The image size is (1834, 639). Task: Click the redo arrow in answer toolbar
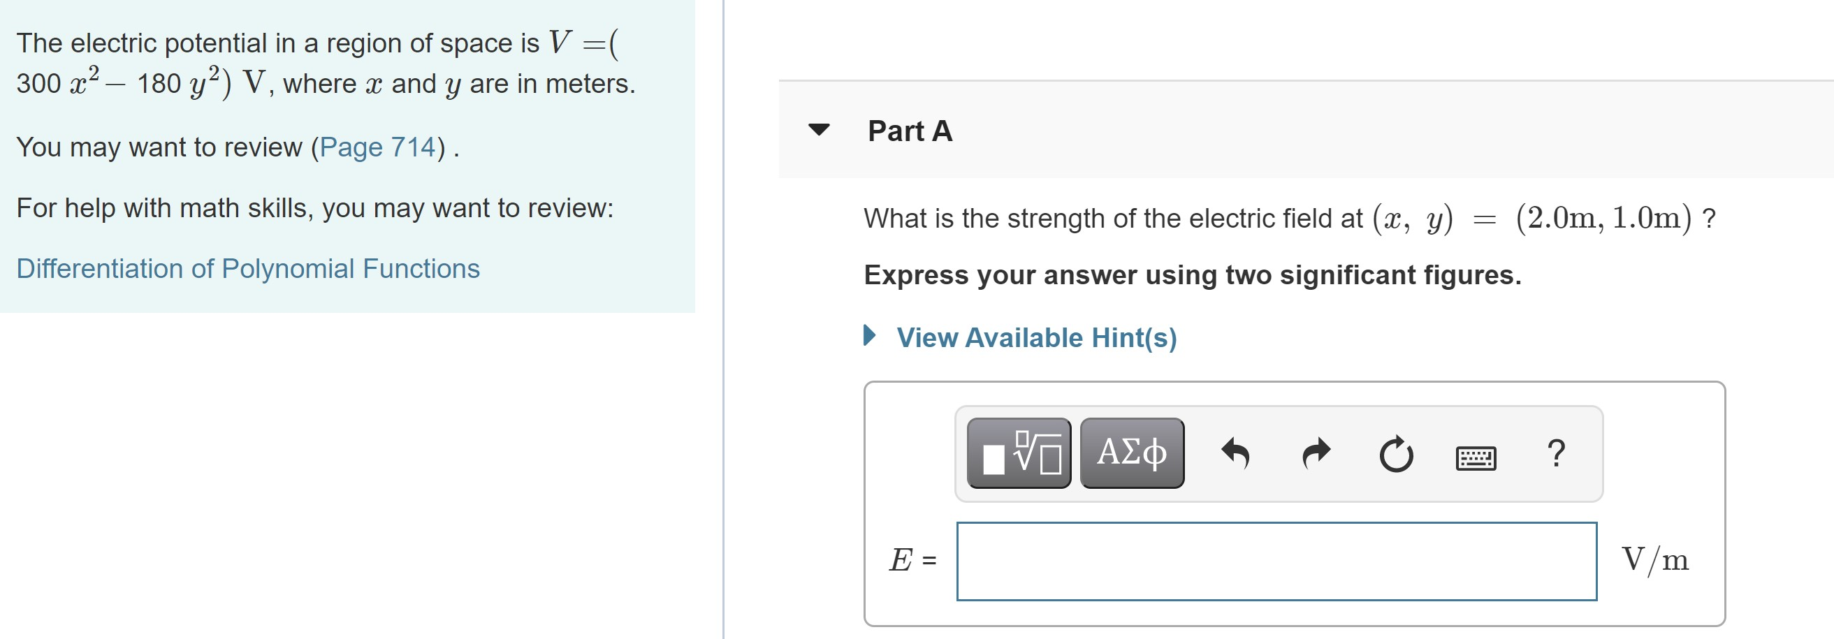(x=1316, y=453)
